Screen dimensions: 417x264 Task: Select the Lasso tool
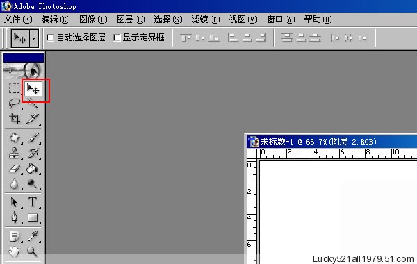pos(14,104)
